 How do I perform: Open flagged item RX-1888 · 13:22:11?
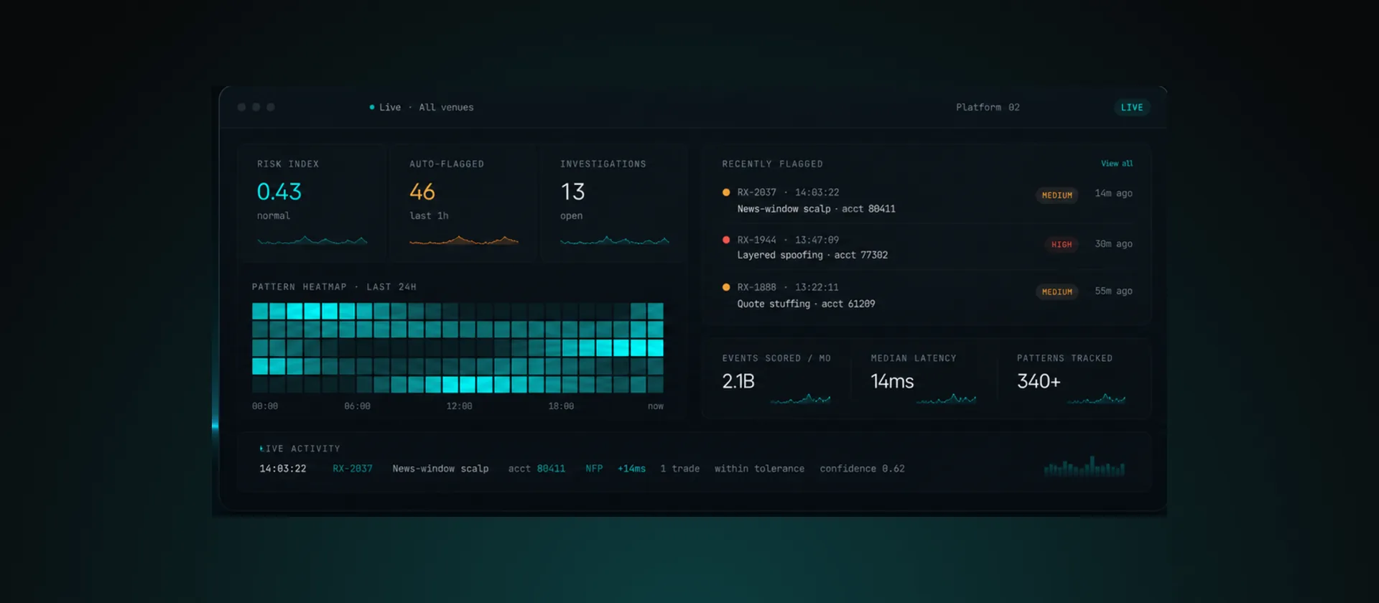tap(788, 287)
